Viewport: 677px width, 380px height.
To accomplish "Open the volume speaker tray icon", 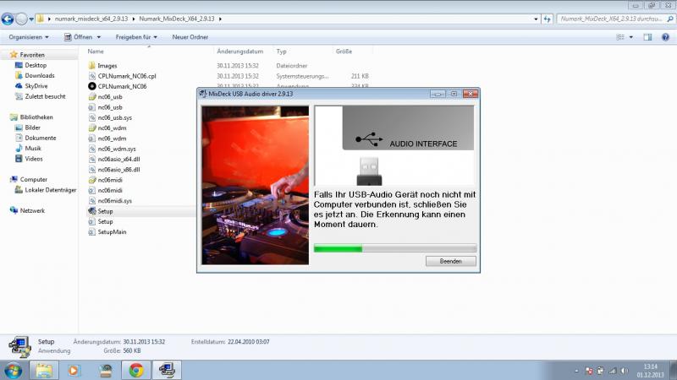I will pos(625,371).
